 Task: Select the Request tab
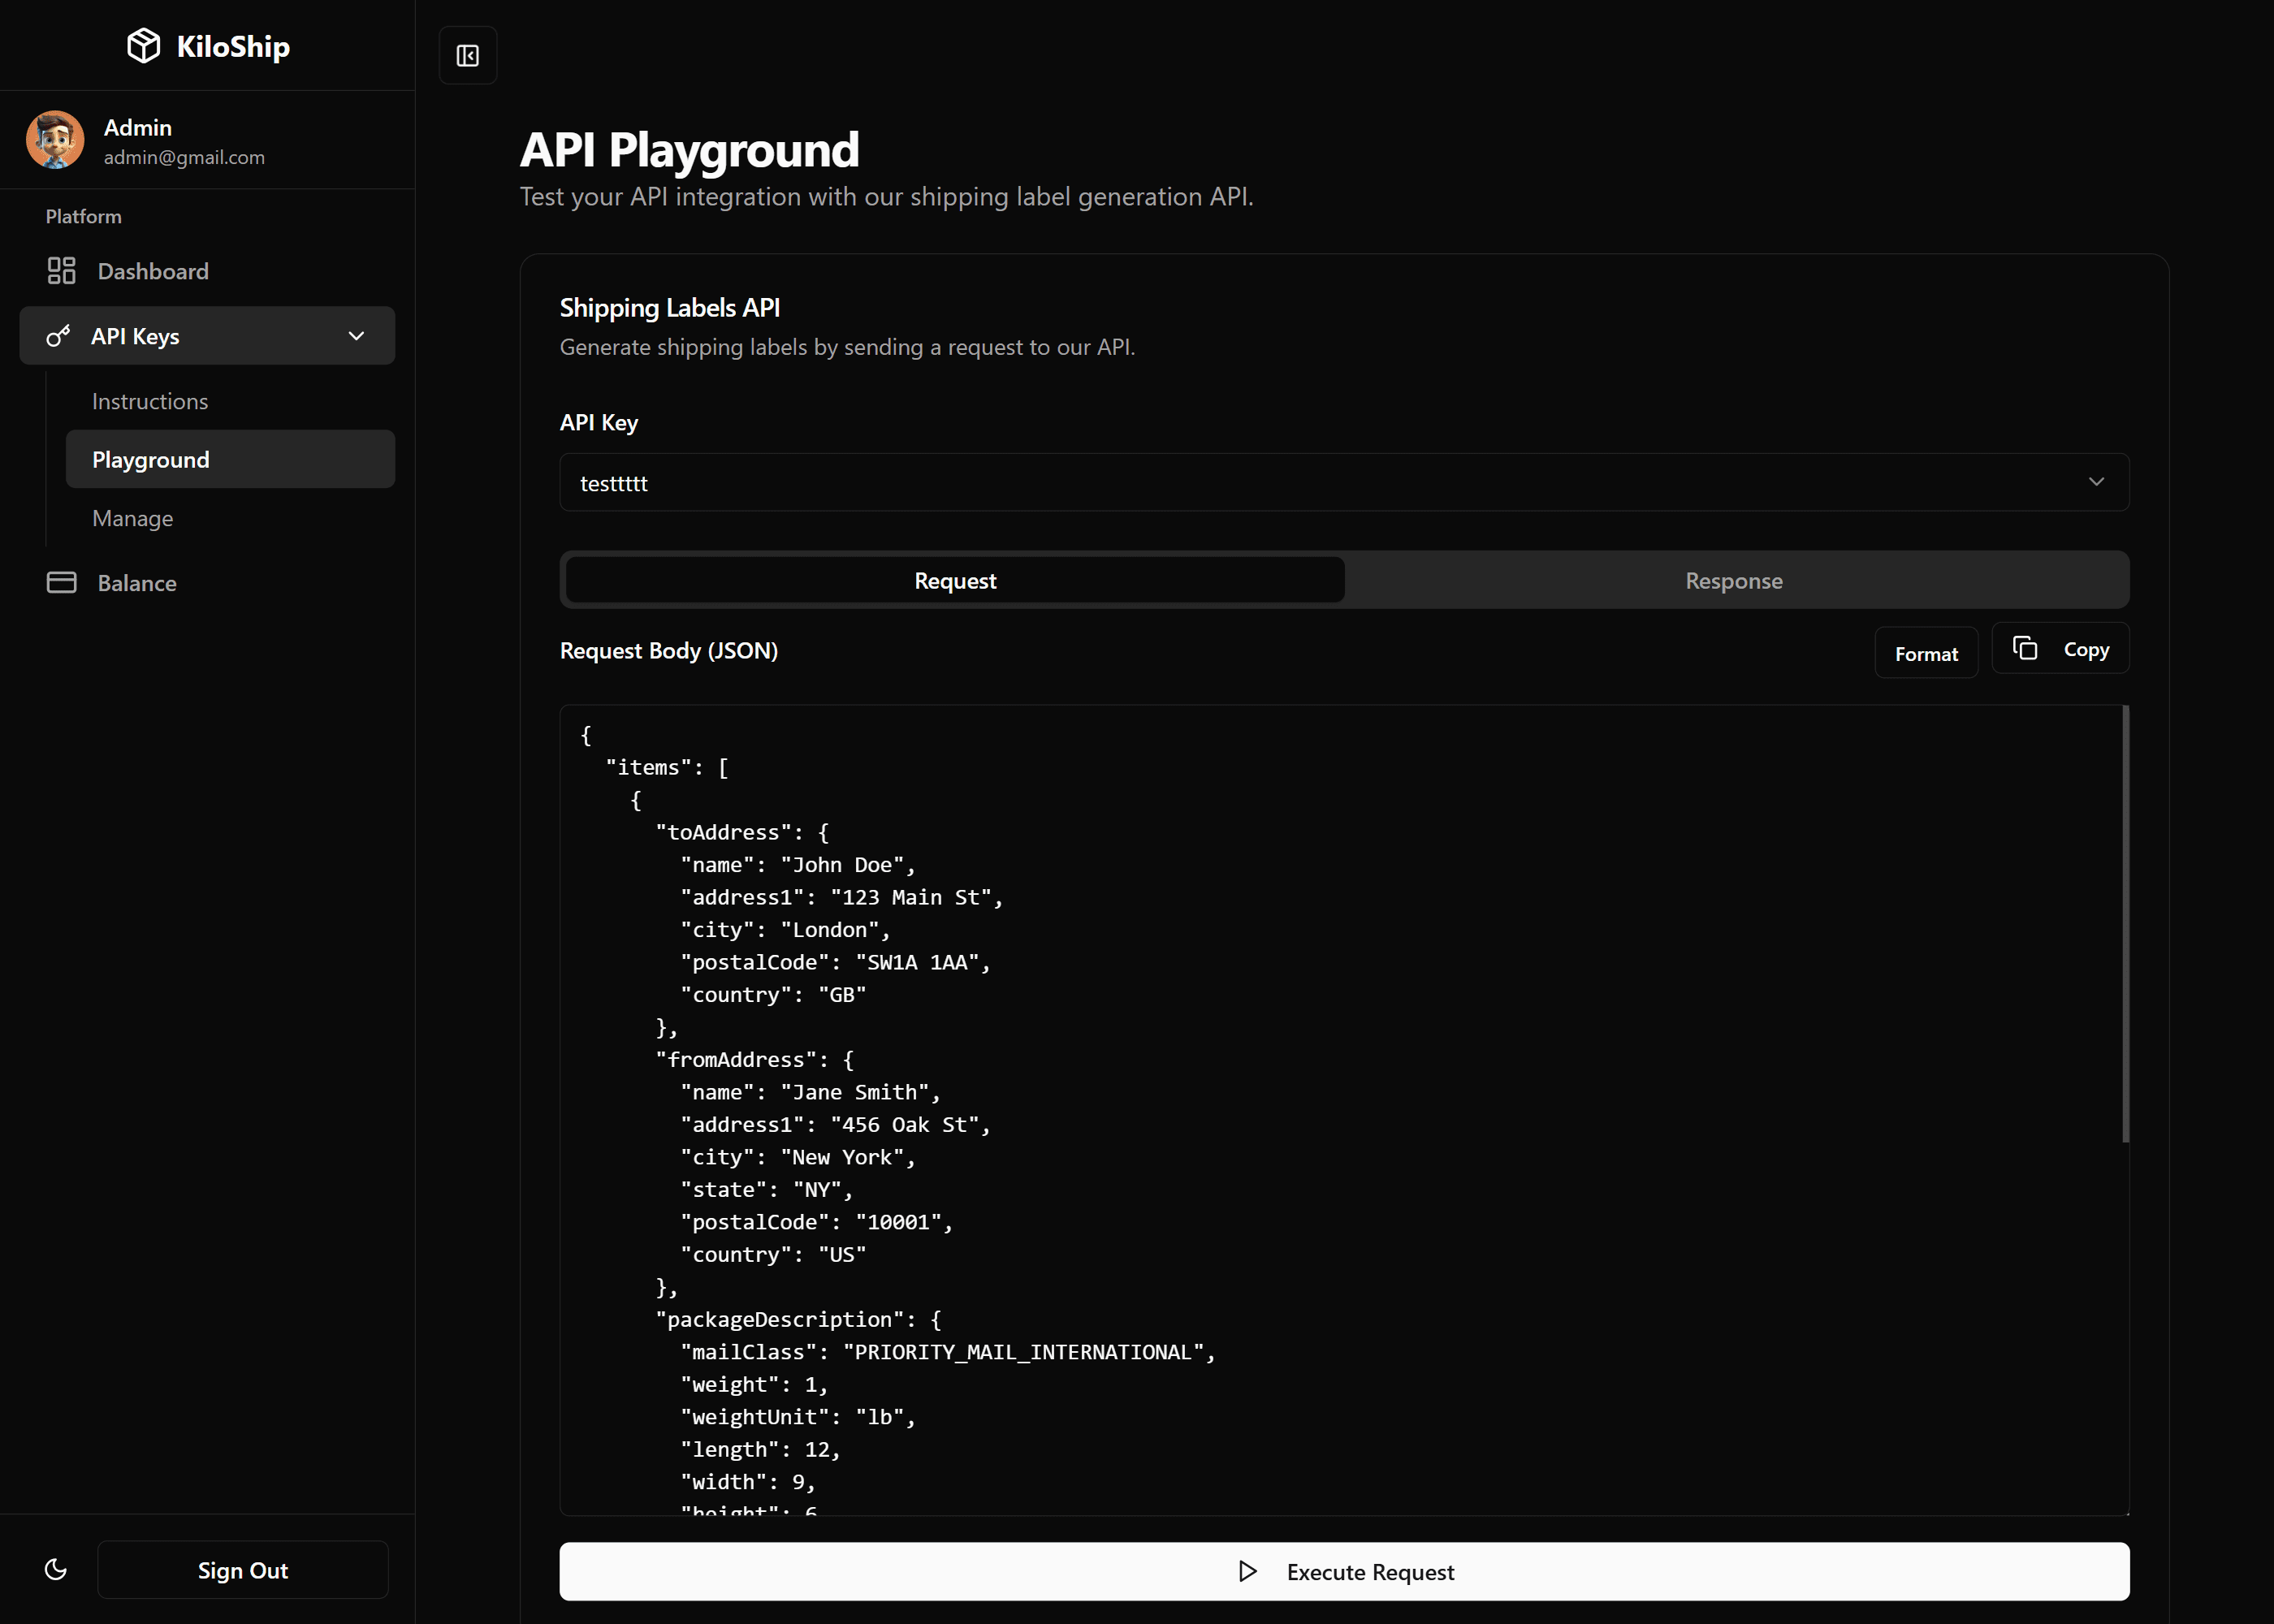point(955,581)
